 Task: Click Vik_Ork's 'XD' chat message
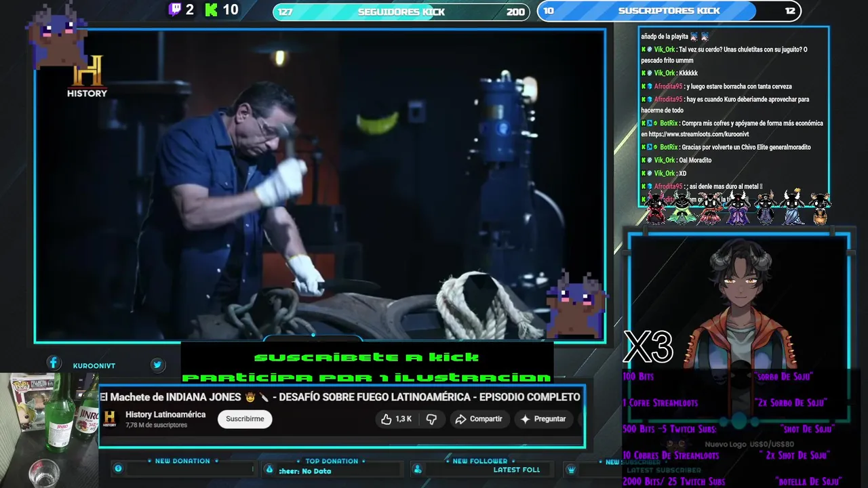pyautogui.click(x=664, y=174)
